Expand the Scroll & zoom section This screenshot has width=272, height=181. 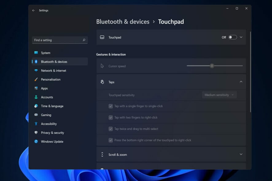click(241, 154)
